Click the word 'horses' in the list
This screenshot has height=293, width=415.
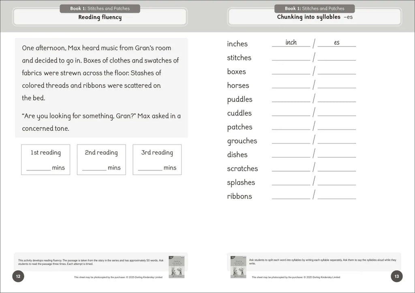238,85
